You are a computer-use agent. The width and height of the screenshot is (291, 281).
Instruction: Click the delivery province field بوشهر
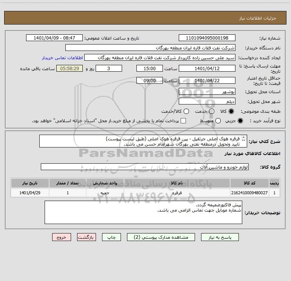pos(207,91)
